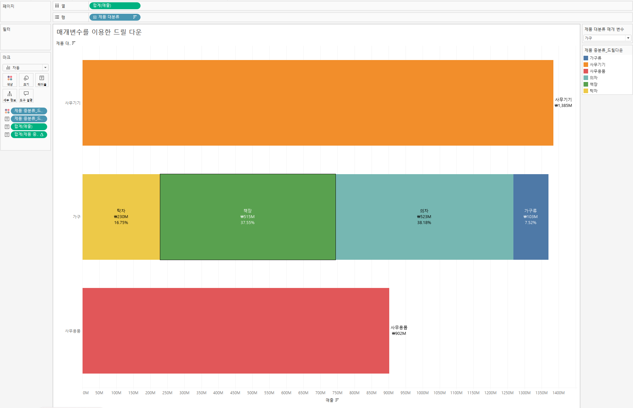The image size is (633, 408).
Task: Click the 크기 (Size) marks button
Action: click(x=26, y=80)
